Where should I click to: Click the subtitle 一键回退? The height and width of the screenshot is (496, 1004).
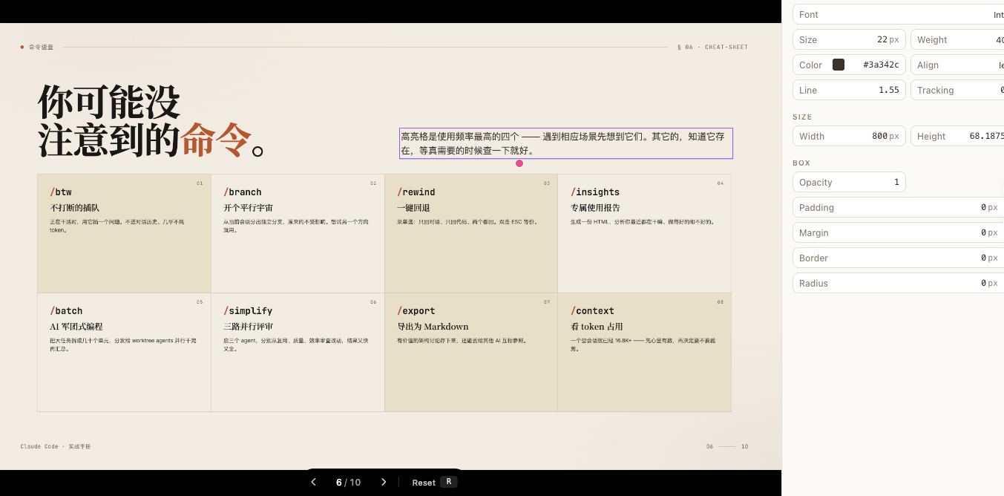click(413, 208)
